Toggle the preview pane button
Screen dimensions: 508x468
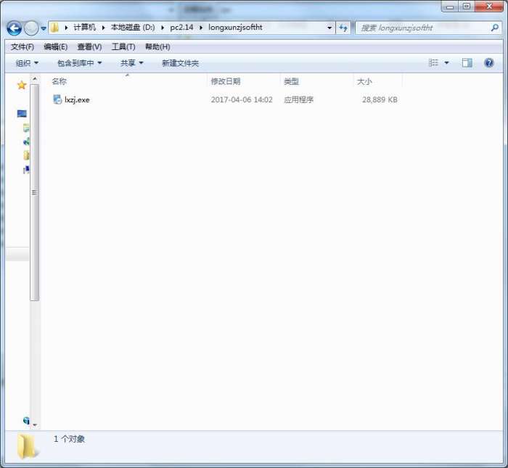[x=467, y=63]
